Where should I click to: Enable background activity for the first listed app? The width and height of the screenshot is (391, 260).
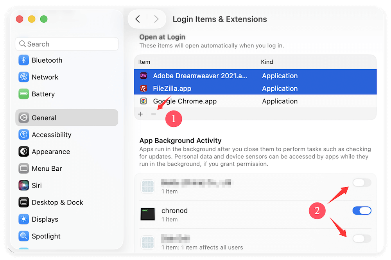(x=362, y=182)
